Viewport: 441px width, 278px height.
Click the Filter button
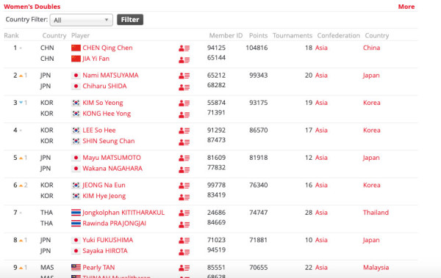pos(130,20)
